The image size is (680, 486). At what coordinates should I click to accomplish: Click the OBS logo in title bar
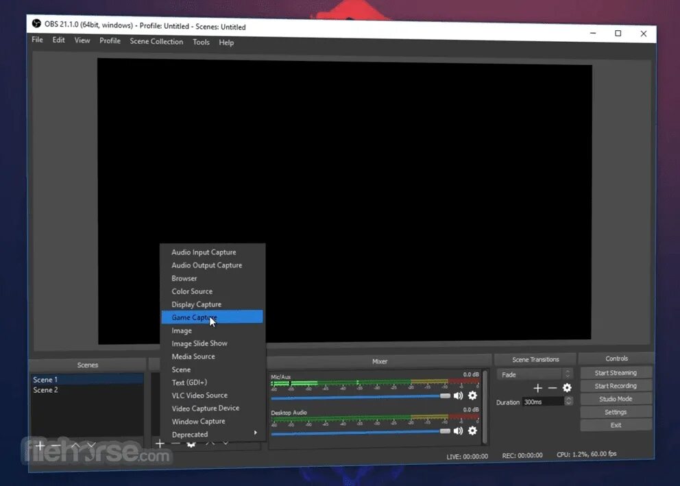pyautogui.click(x=36, y=23)
